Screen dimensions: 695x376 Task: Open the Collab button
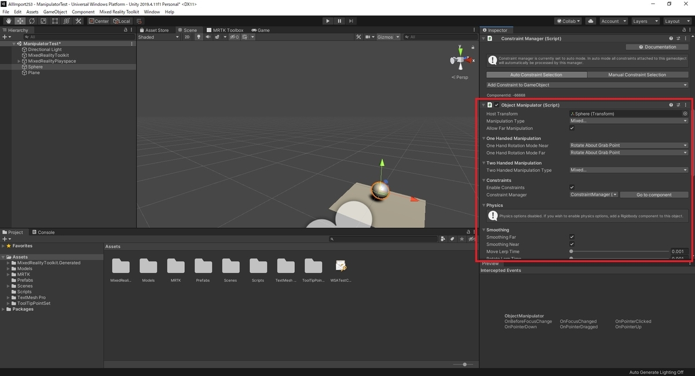click(x=568, y=21)
